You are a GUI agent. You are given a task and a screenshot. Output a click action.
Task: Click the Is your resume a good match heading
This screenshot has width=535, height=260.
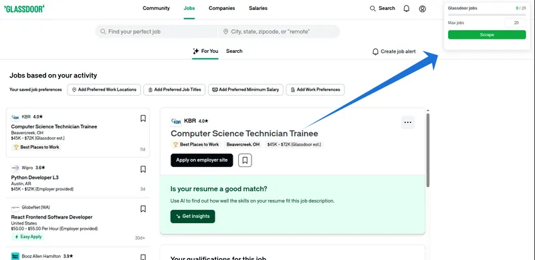click(219, 189)
